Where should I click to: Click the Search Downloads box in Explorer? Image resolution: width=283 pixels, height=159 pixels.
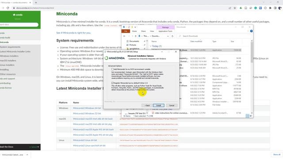coord(214,36)
